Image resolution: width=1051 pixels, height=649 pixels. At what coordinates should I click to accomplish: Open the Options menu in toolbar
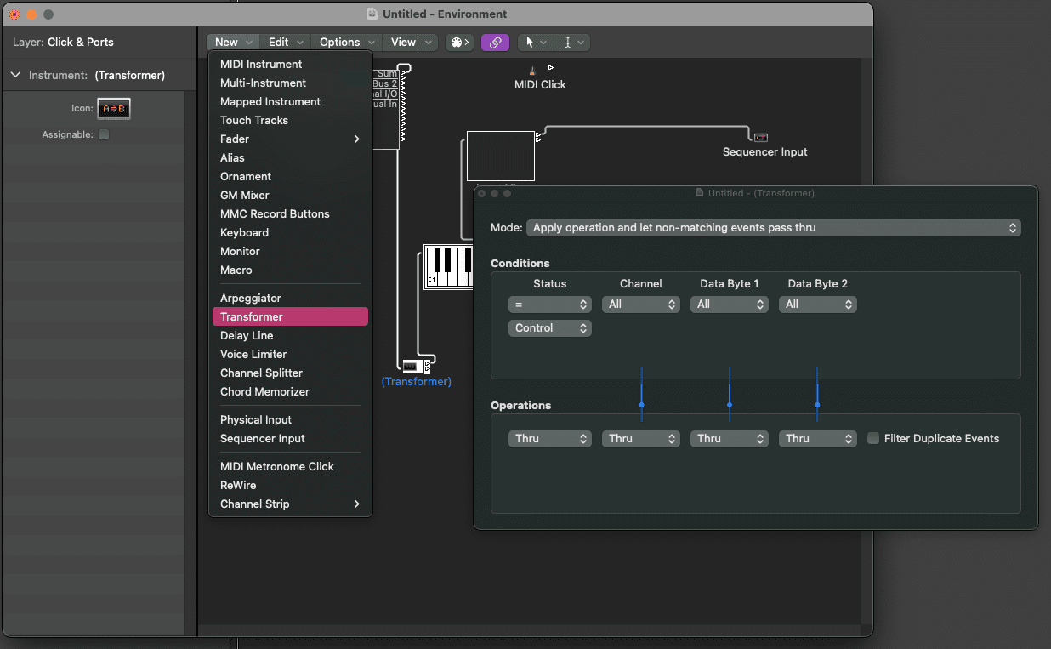point(346,42)
